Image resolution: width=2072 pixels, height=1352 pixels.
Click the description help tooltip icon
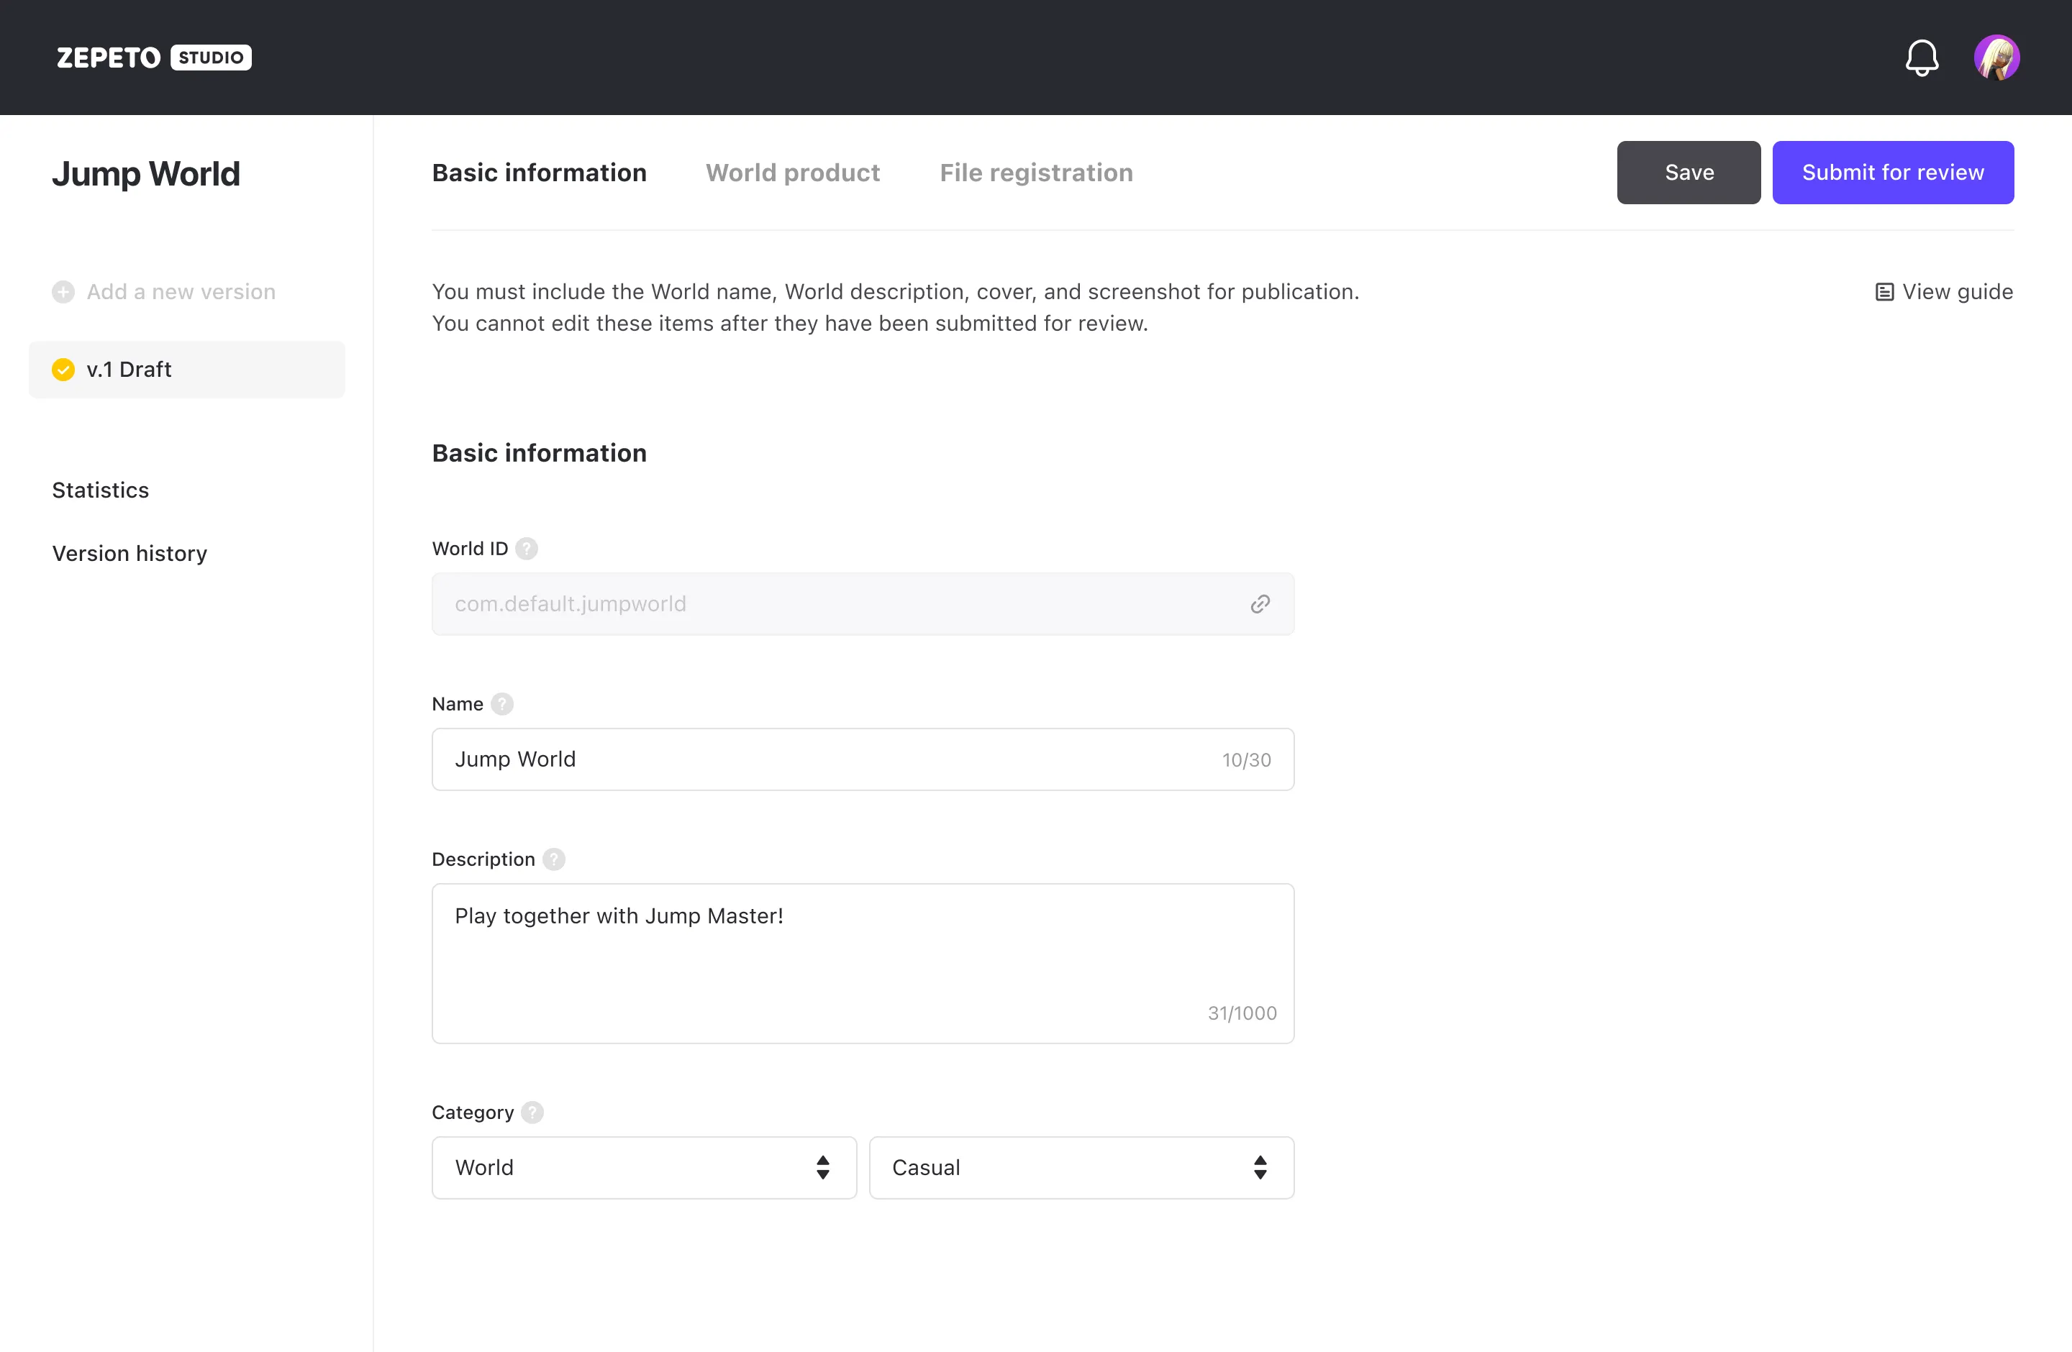(x=555, y=859)
